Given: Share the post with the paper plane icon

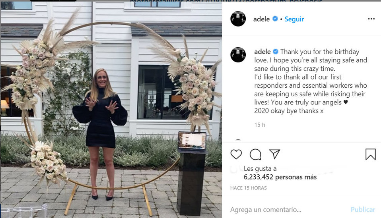Looking at the screenshot, I should 274,154.
